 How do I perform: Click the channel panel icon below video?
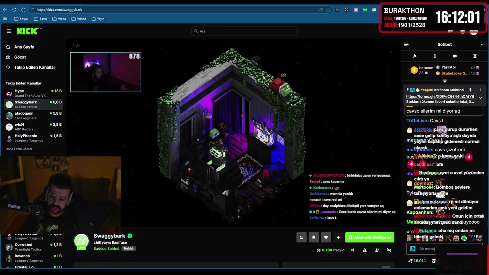pyautogui.click(x=301, y=237)
